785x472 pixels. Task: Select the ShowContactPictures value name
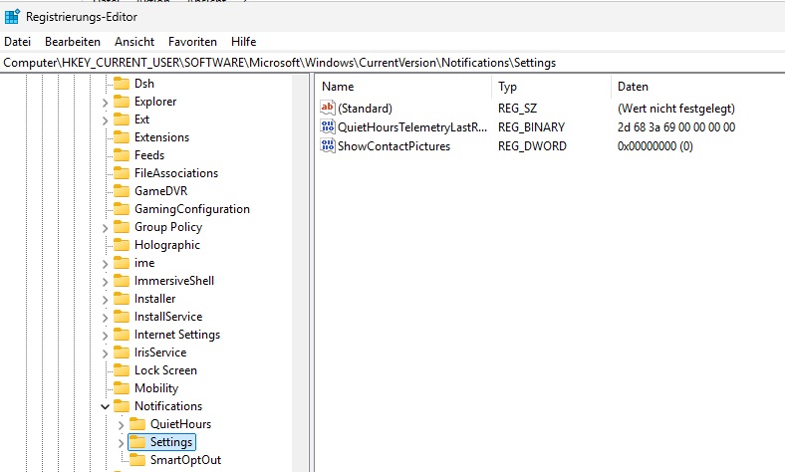click(394, 146)
